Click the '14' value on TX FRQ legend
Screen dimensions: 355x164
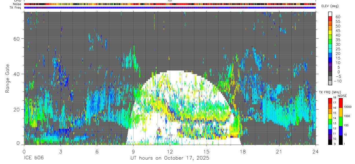pyautogui.click(x=334, y=118)
